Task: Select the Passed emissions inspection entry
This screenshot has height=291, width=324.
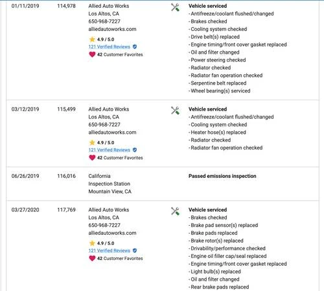Action: point(222,176)
